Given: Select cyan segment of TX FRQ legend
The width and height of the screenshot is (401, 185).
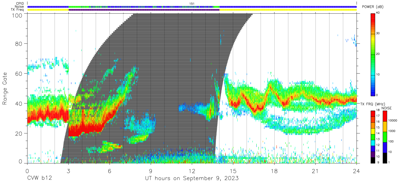Looking at the screenshot, I should [373, 143].
